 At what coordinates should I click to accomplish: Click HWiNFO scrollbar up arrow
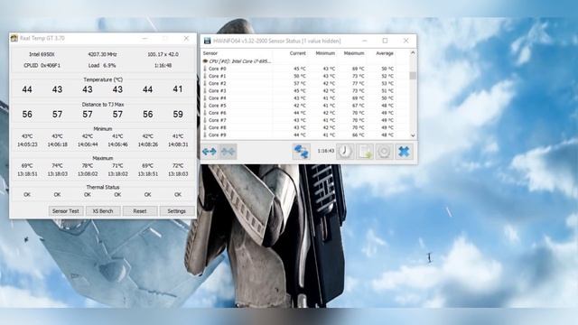click(x=413, y=53)
